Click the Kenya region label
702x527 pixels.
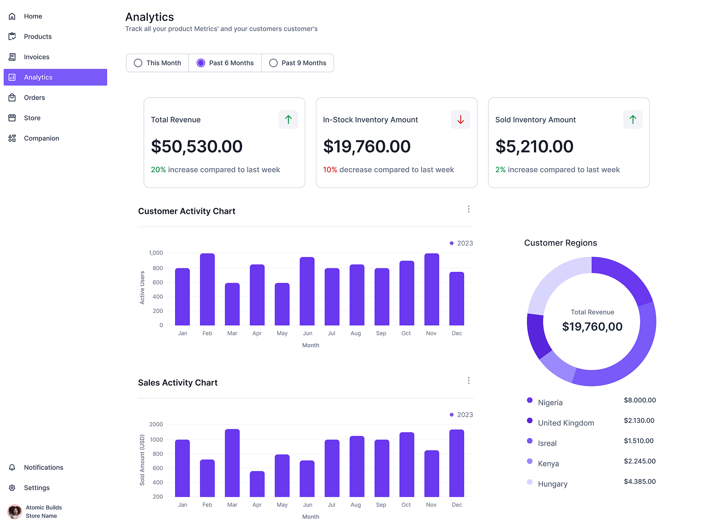pos(548,464)
